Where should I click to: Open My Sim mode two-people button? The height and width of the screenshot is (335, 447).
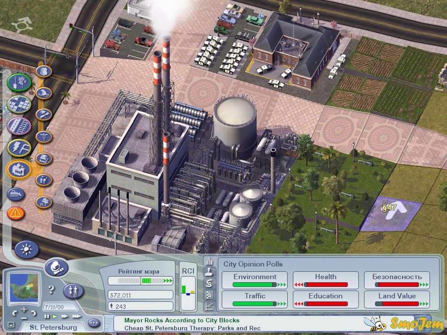coord(73,291)
